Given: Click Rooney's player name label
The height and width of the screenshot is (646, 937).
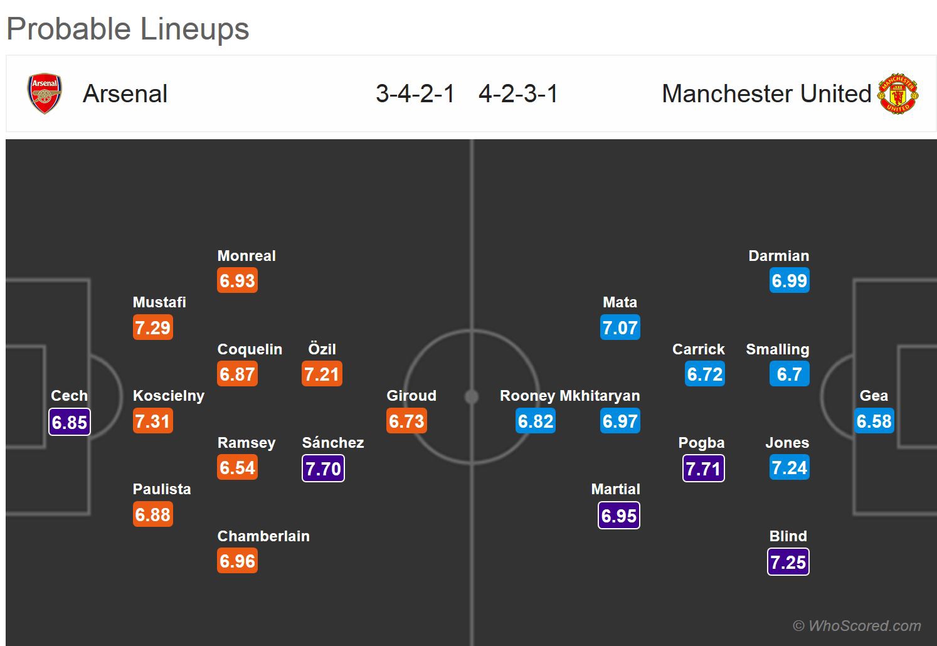Looking at the screenshot, I should pyautogui.click(x=527, y=396).
